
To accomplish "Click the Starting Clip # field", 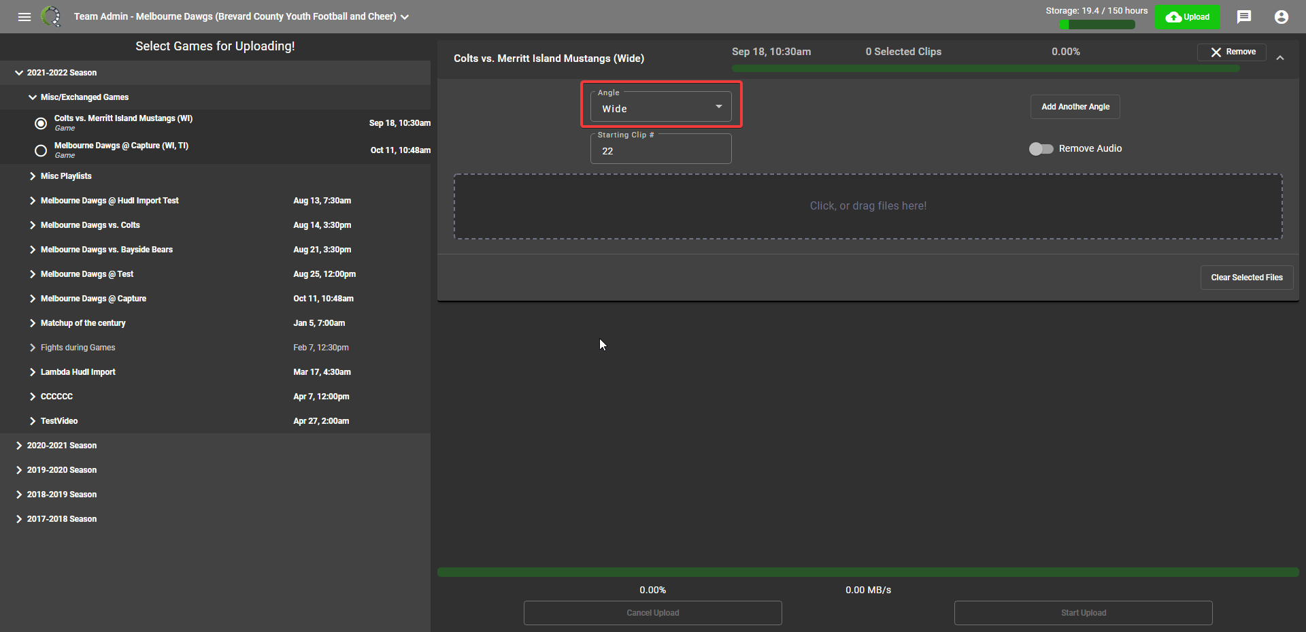I will pyautogui.click(x=660, y=151).
